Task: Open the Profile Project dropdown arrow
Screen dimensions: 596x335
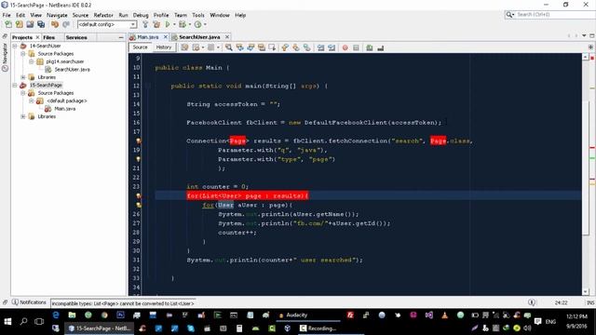Action: point(205,24)
